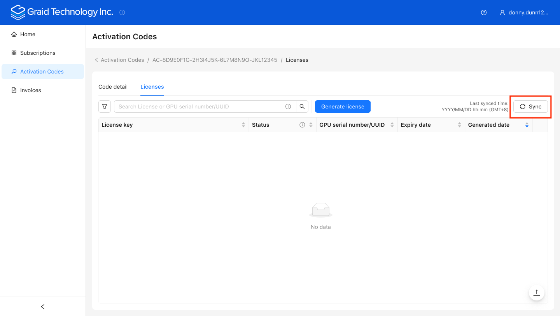Sort by the Generated date column
Image resolution: width=560 pixels, height=316 pixels.
[x=527, y=125]
